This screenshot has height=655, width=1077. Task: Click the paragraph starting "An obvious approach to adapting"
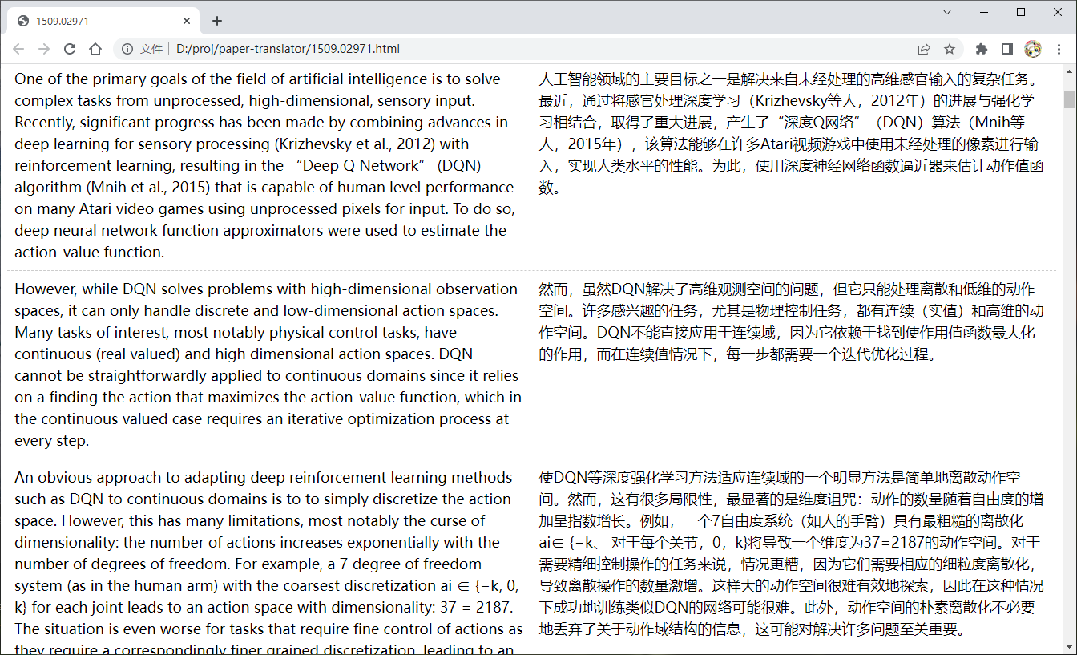point(268,561)
